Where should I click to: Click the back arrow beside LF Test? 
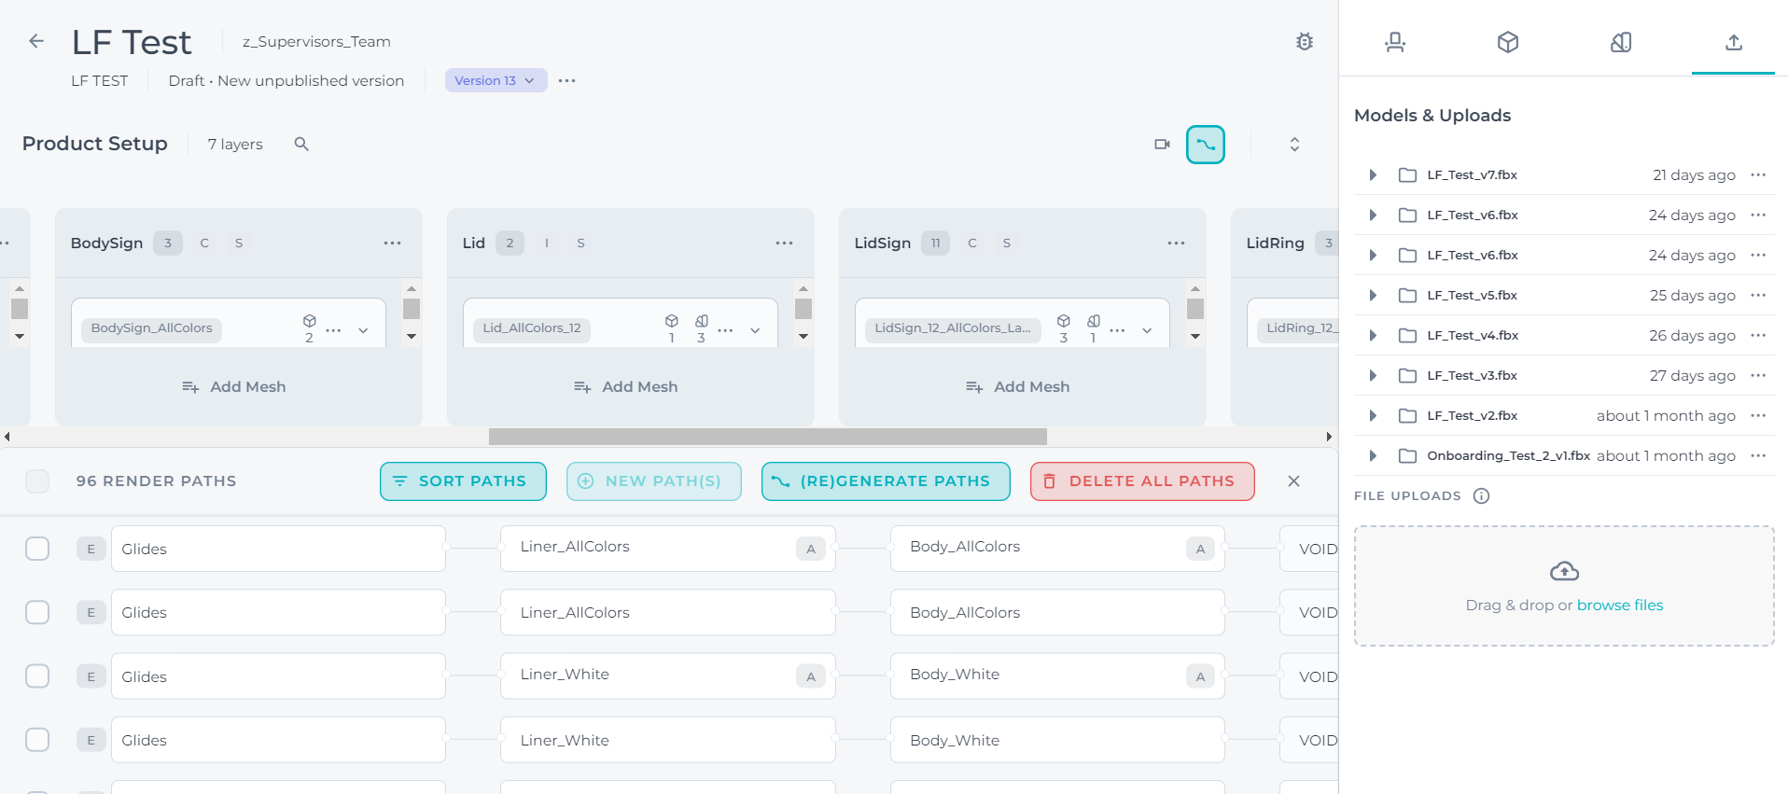(x=36, y=41)
